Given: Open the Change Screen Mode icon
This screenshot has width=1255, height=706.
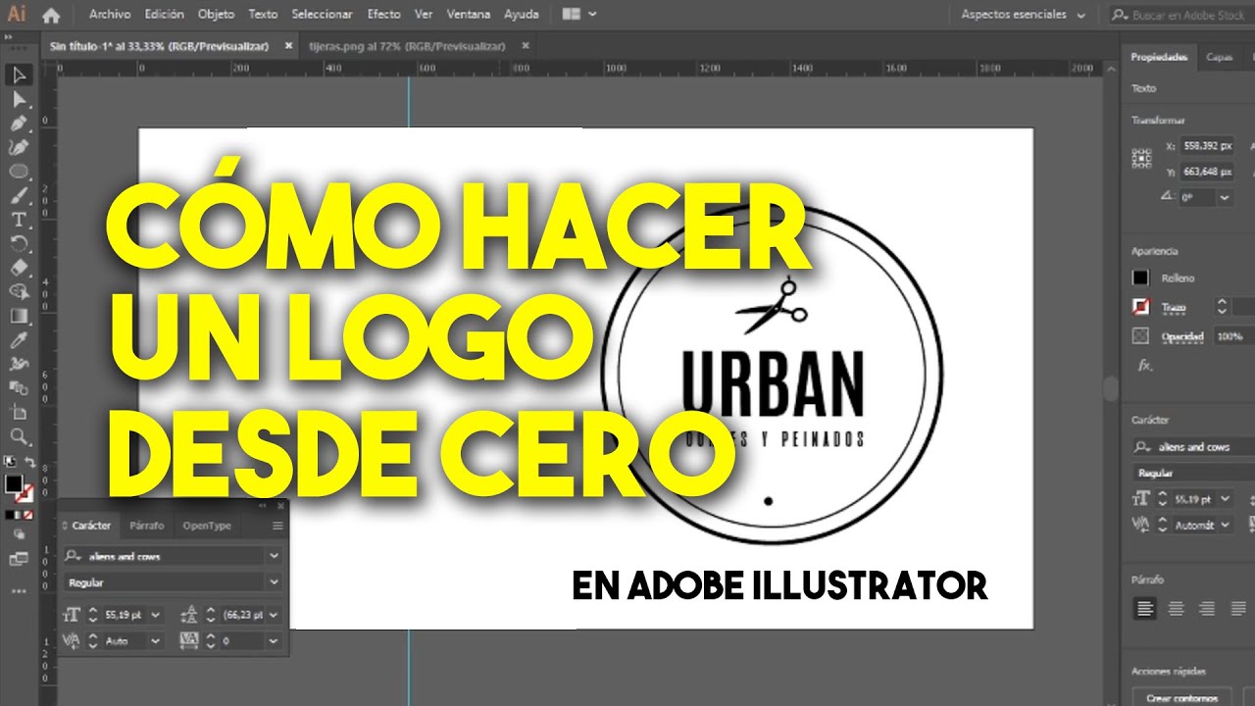Looking at the screenshot, I should coord(19,558).
